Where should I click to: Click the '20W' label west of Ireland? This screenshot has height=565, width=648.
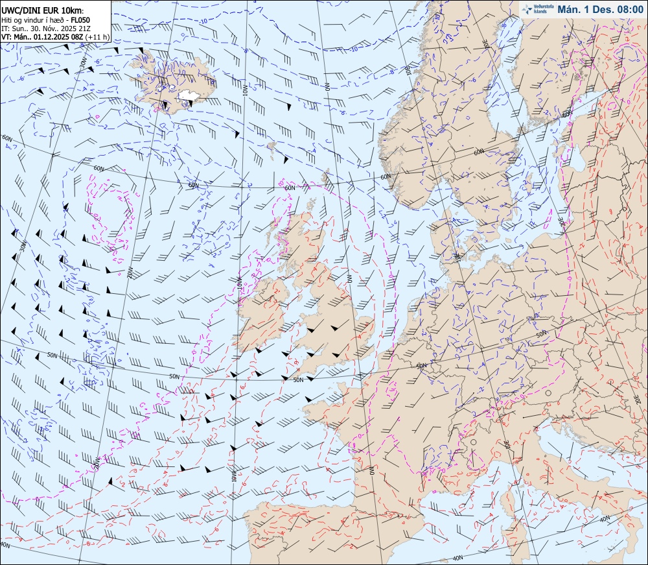pos(130,273)
